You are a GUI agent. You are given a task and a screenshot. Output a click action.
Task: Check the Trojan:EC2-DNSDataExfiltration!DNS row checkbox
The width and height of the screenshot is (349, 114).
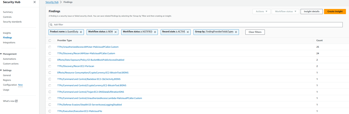[x=50, y=92]
